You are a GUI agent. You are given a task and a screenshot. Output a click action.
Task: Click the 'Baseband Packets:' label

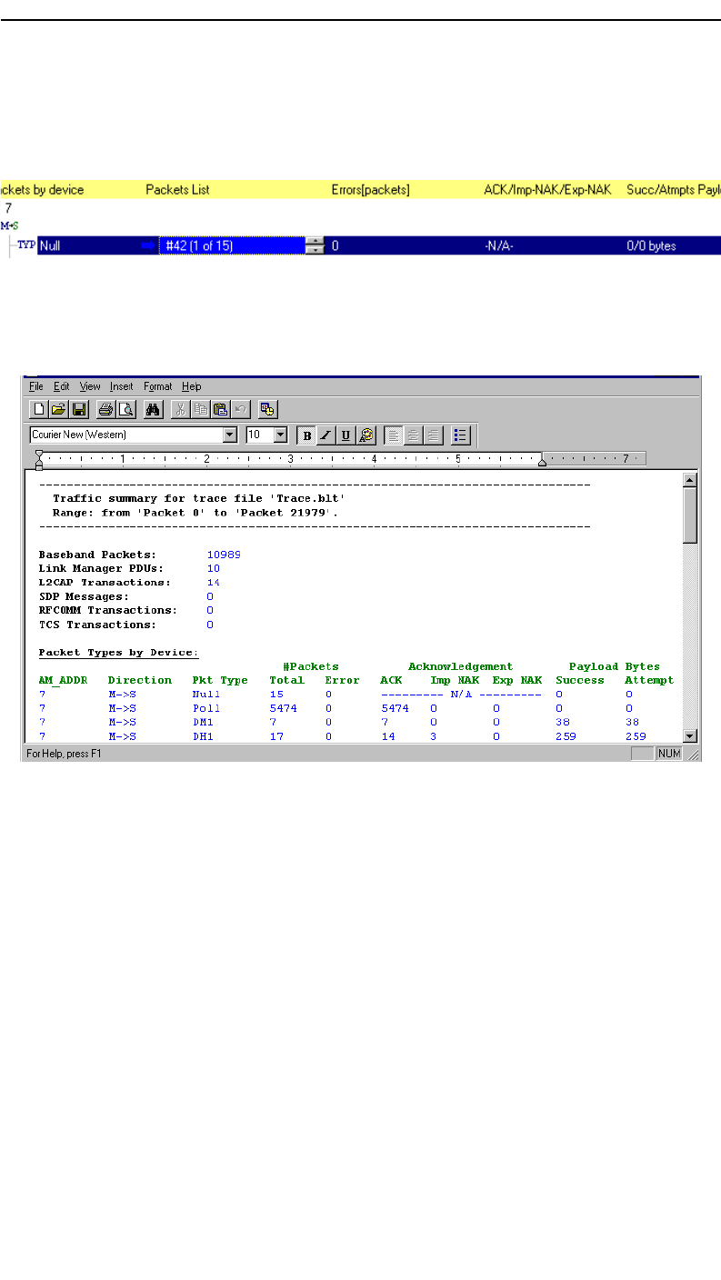point(97,554)
